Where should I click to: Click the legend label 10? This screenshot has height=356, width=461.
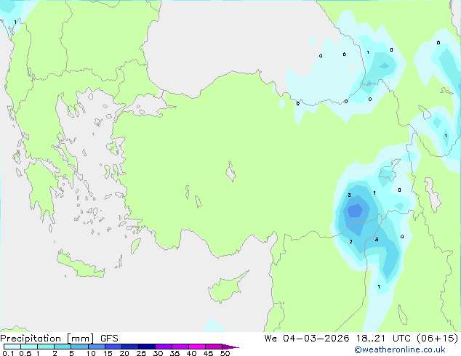[91, 353]
